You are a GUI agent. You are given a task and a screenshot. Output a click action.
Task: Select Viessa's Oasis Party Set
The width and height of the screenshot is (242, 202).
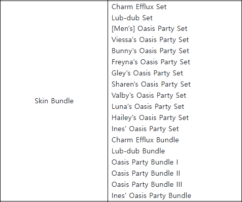coord(150,40)
